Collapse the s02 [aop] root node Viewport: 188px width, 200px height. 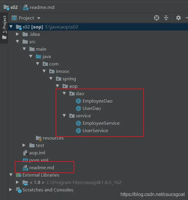point(11,27)
